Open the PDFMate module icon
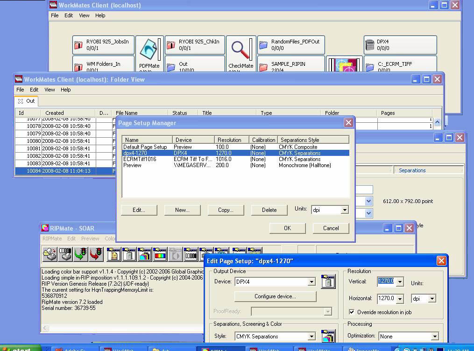 149,49
